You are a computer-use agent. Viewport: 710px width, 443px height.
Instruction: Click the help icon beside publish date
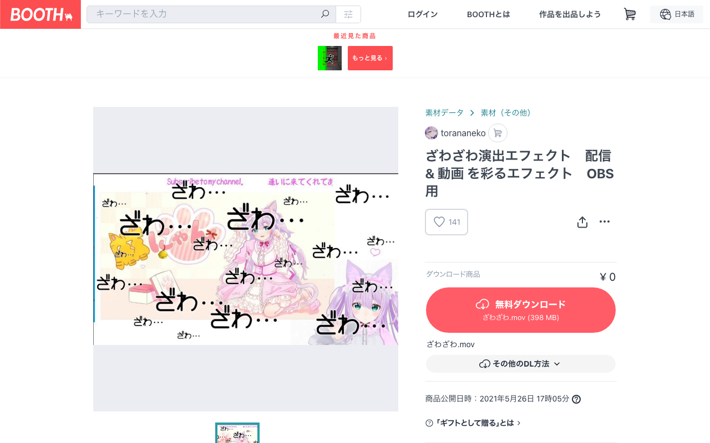point(576,399)
